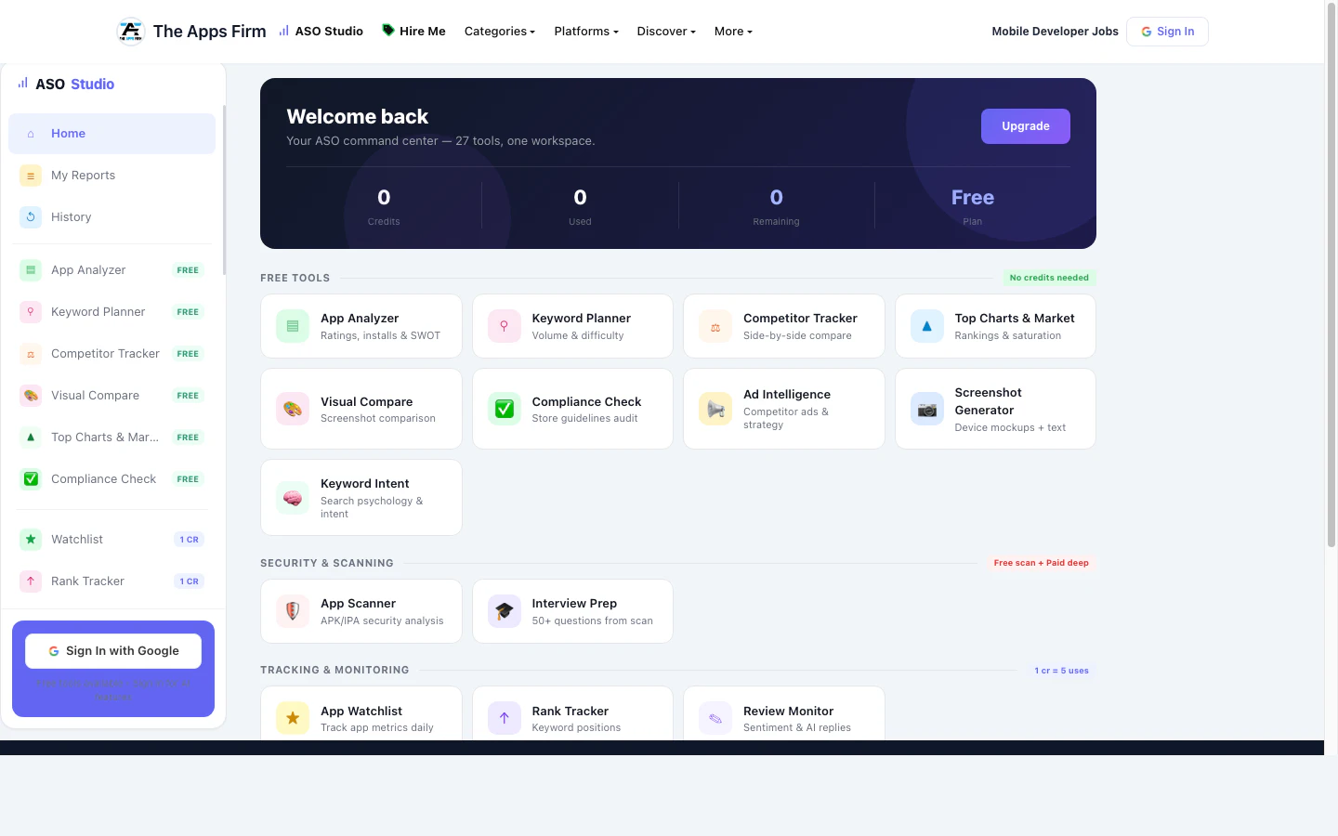Viewport: 1338px width, 836px height.
Task: Click 'Side-by-side compare' subtitle
Action: pos(797,336)
